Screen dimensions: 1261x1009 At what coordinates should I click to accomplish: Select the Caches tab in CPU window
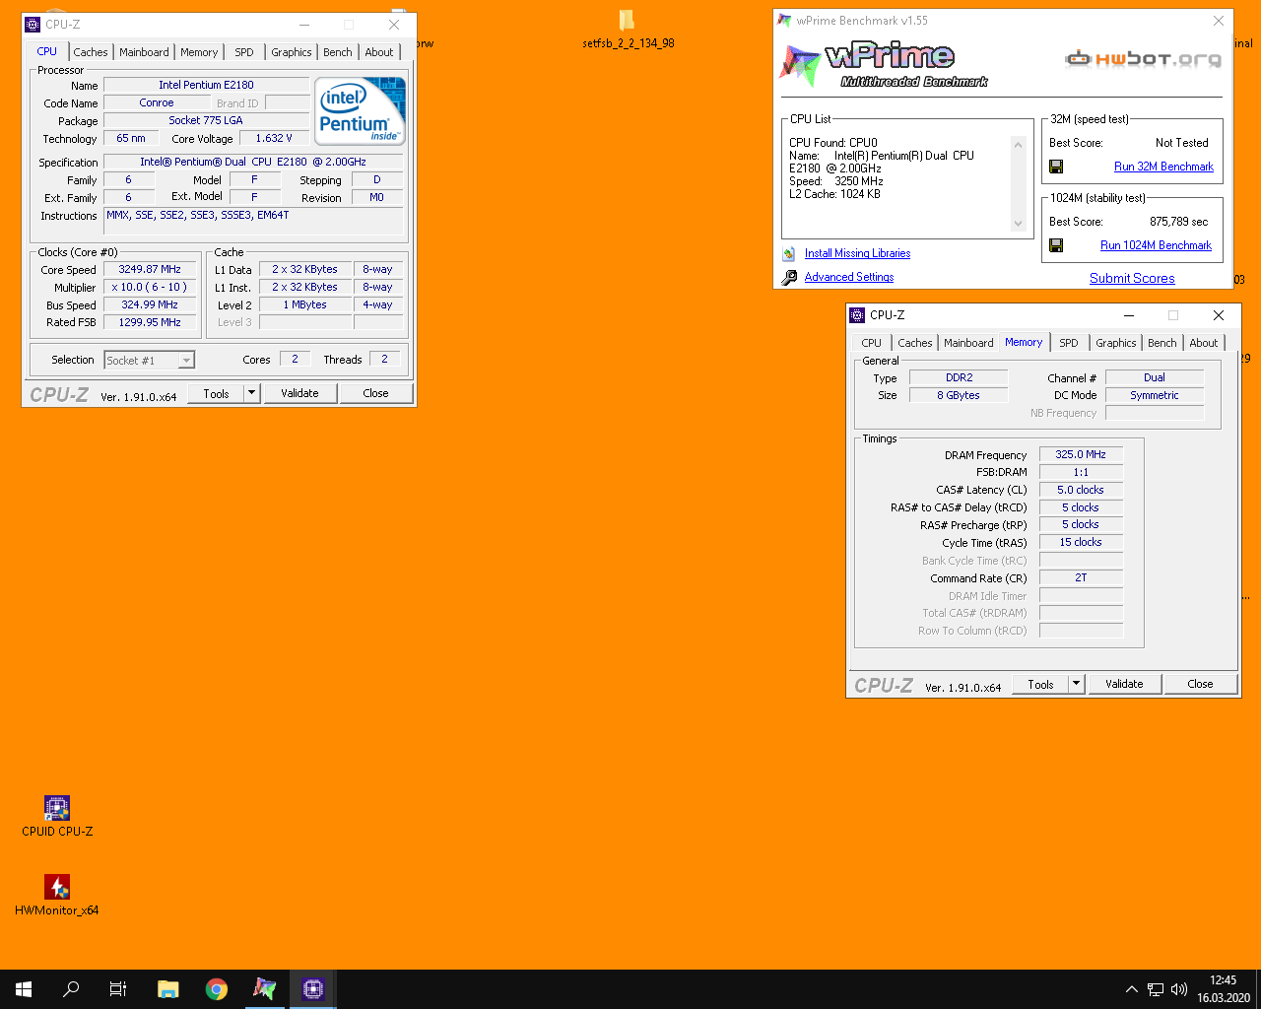point(91,52)
